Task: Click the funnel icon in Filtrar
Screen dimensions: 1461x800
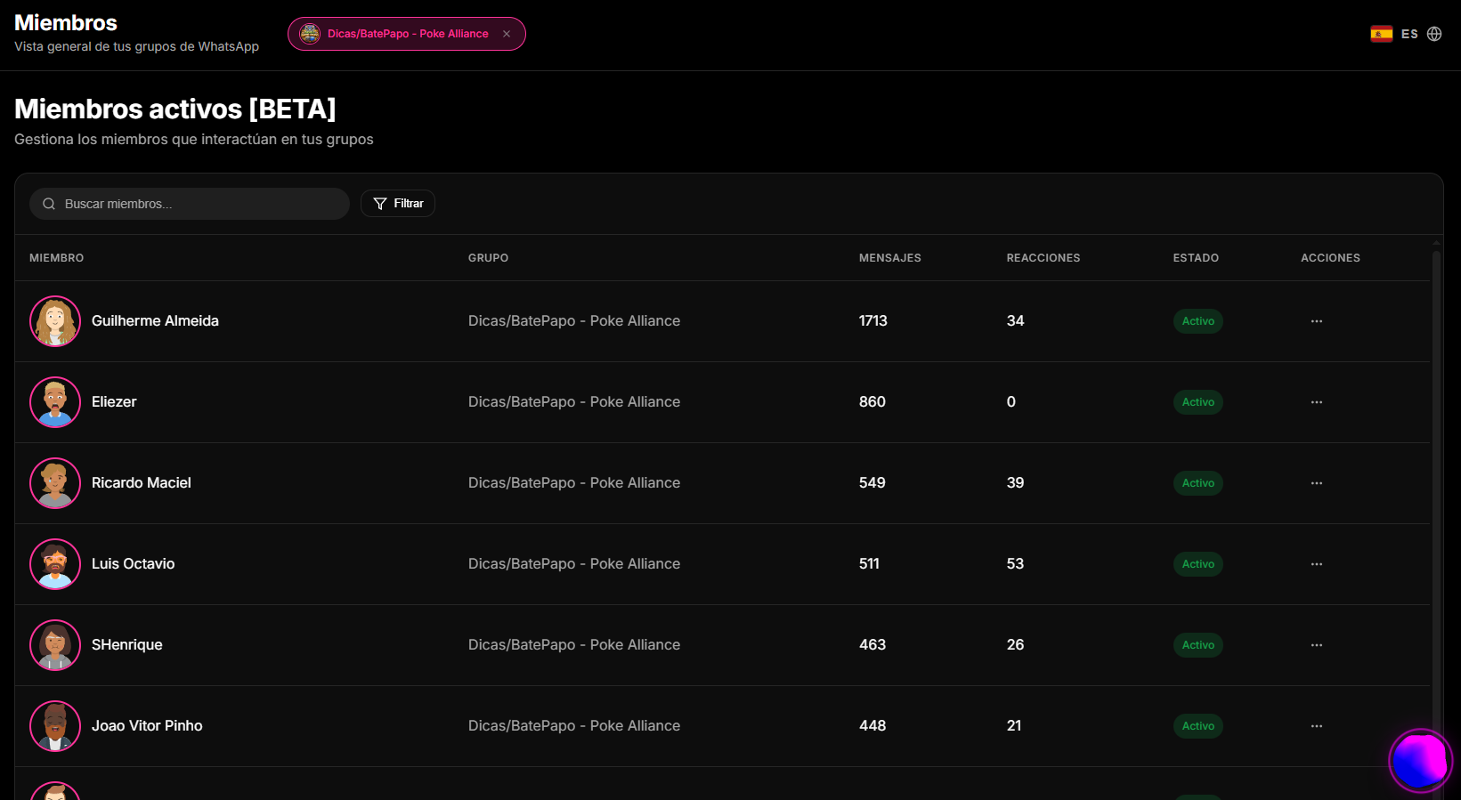Action: coord(380,204)
